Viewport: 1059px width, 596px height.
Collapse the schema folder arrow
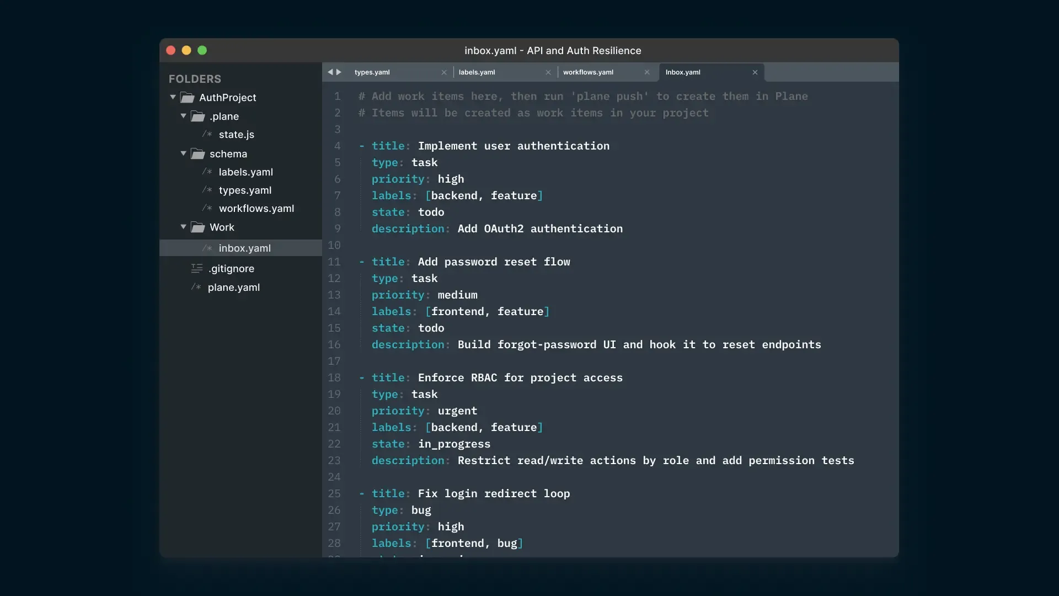(x=183, y=153)
